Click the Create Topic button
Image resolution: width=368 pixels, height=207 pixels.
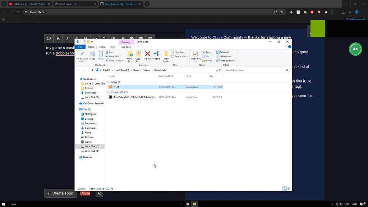pyautogui.click(x=60, y=193)
